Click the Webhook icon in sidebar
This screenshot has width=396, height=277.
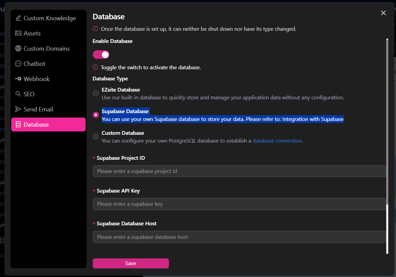coord(18,79)
